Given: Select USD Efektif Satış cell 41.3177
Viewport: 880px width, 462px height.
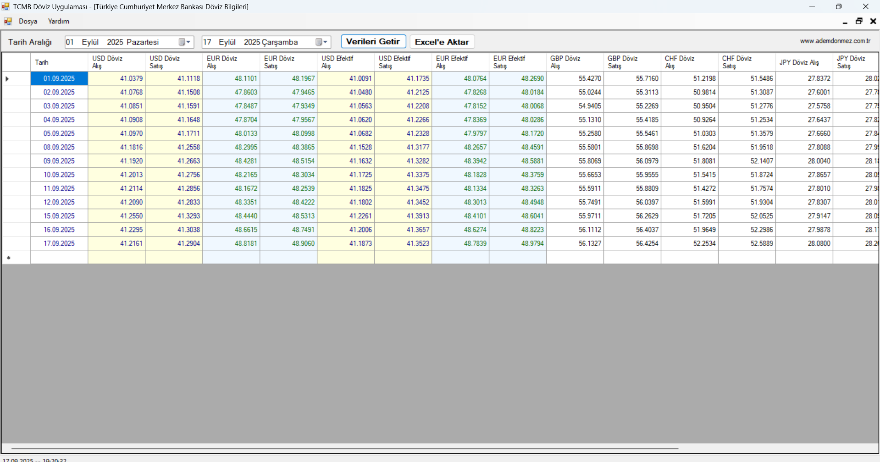Looking at the screenshot, I should (403, 147).
